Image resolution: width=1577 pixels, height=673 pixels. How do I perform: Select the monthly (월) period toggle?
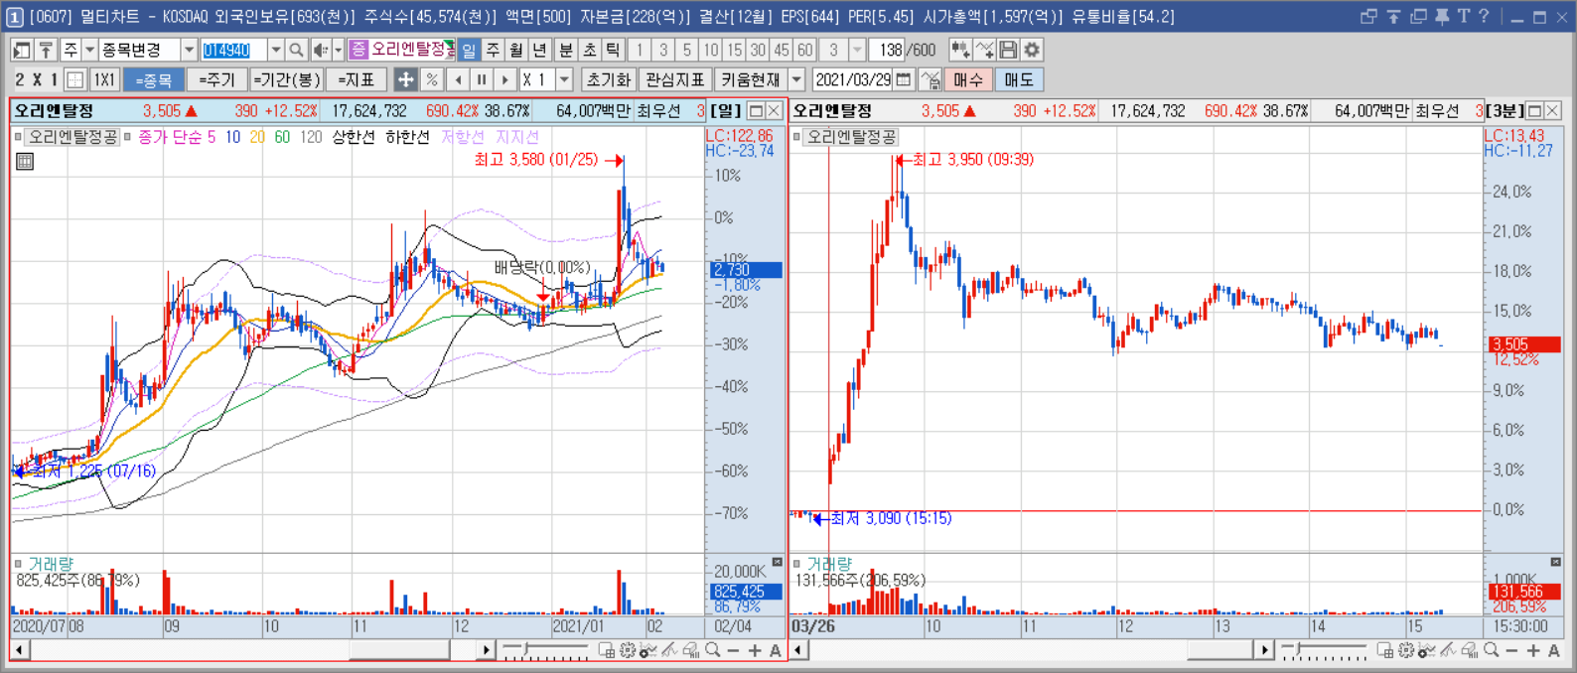pyautogui.click(x=516, y=50)
